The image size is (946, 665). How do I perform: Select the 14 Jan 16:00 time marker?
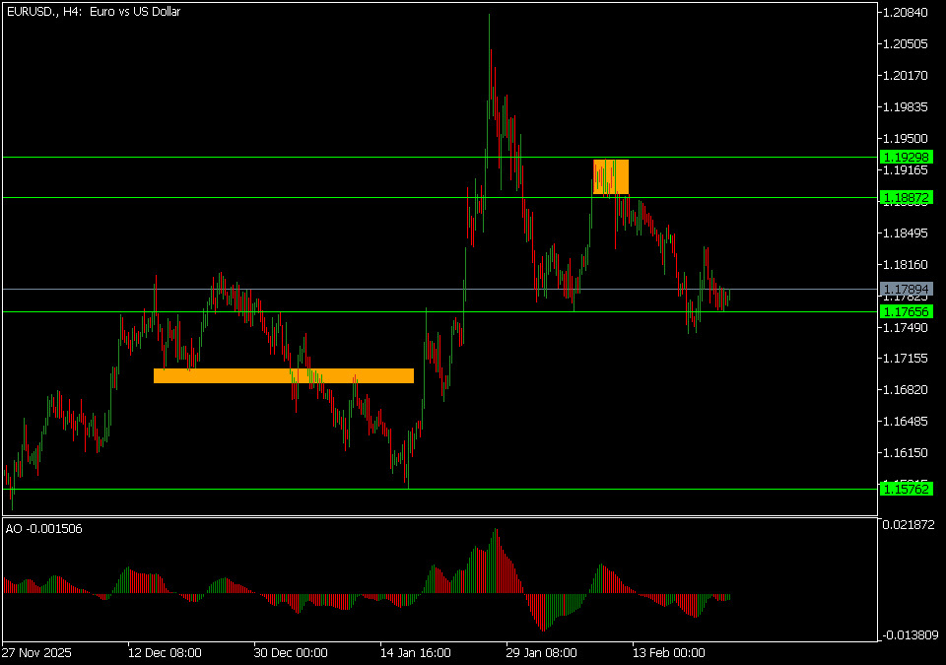click(x=416, y=652)
